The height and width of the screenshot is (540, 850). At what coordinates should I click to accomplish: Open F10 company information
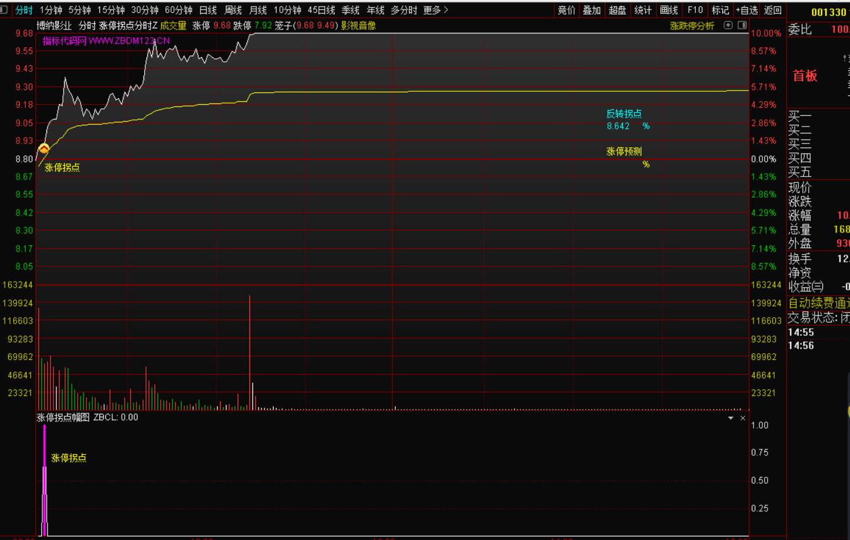695,10
